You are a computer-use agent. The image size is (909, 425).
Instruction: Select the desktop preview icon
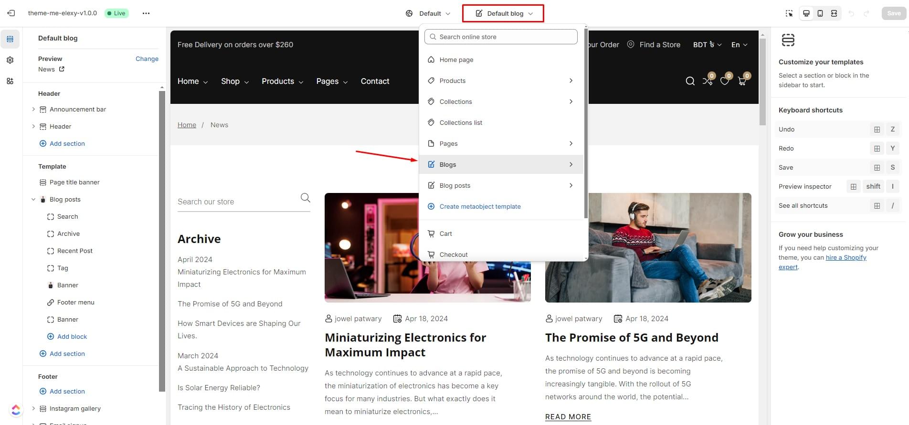click(806, 13)
